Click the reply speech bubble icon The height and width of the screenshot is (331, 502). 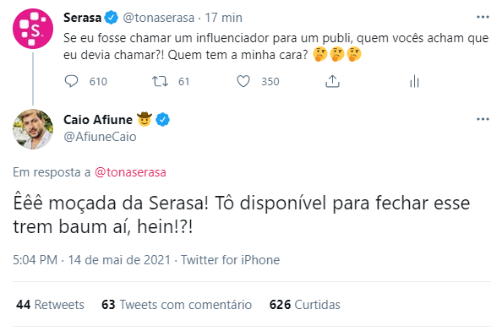[x=71, y=82]
